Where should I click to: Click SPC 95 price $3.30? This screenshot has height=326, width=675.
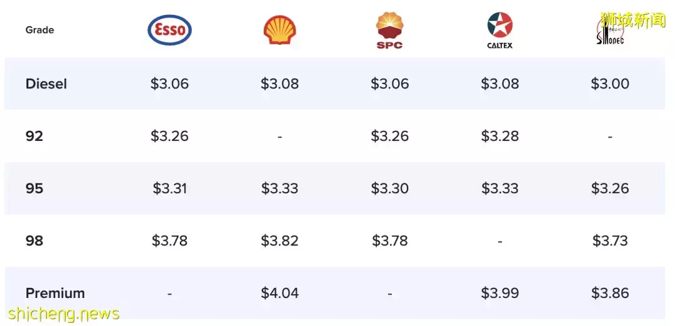[389, 188]
